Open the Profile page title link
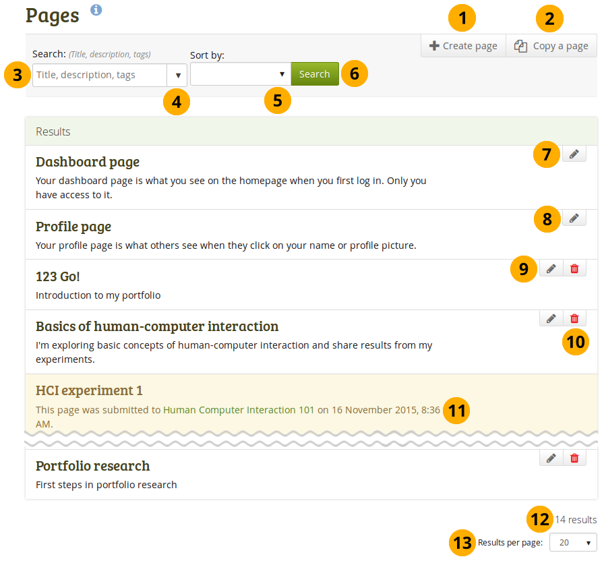 73,227
